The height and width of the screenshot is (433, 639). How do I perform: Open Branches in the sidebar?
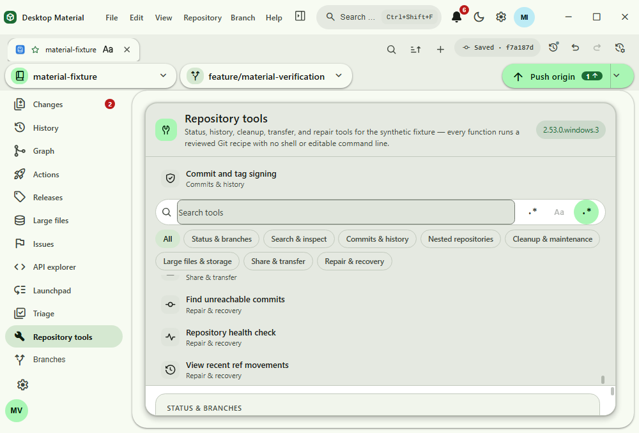64,360
